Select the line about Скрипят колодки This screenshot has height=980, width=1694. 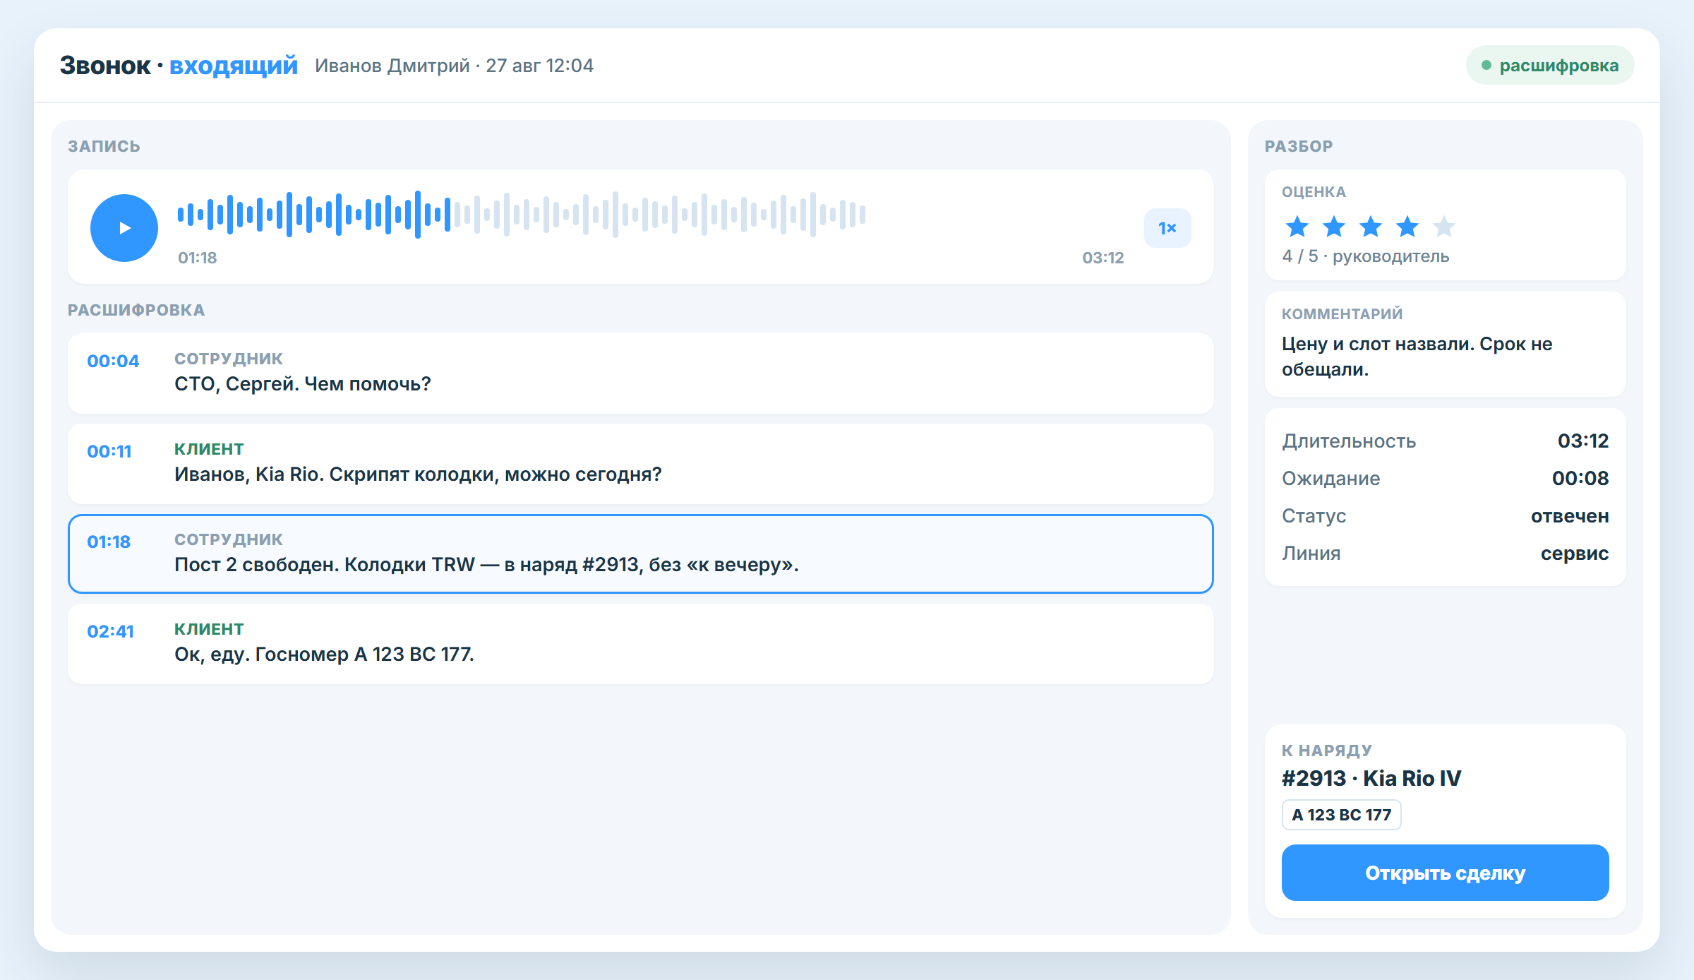coord(641,464)
